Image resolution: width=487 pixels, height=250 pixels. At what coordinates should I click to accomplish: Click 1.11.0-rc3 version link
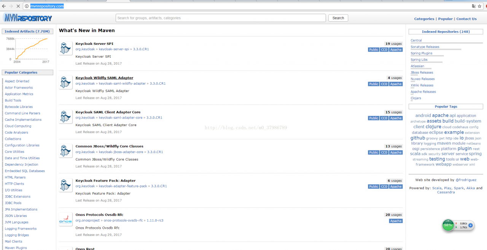click(x=155, y=220)
